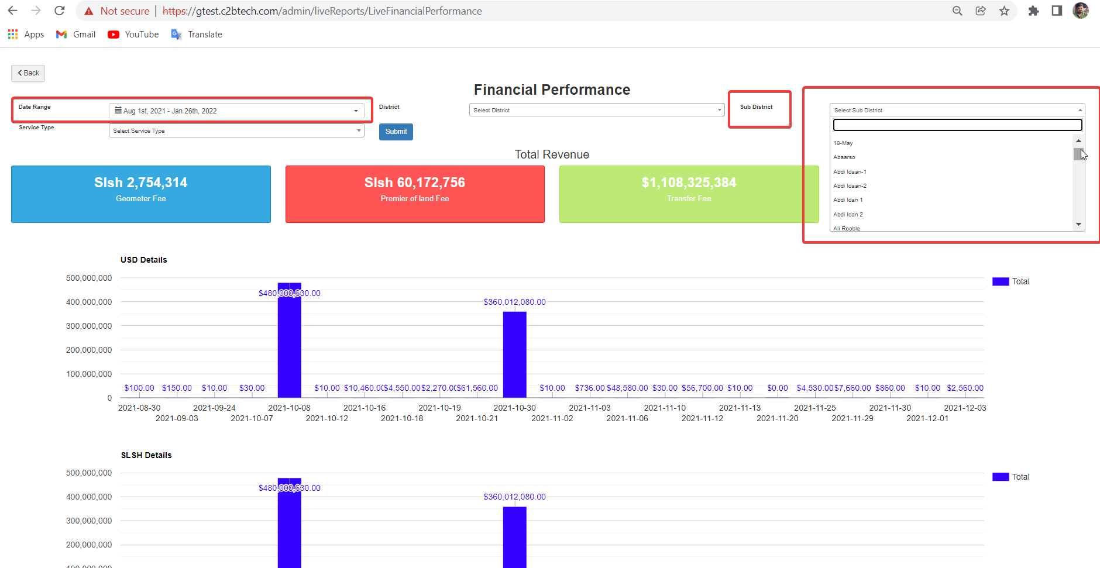
Task: Click the address bar URL
Action: pos(322,11)
